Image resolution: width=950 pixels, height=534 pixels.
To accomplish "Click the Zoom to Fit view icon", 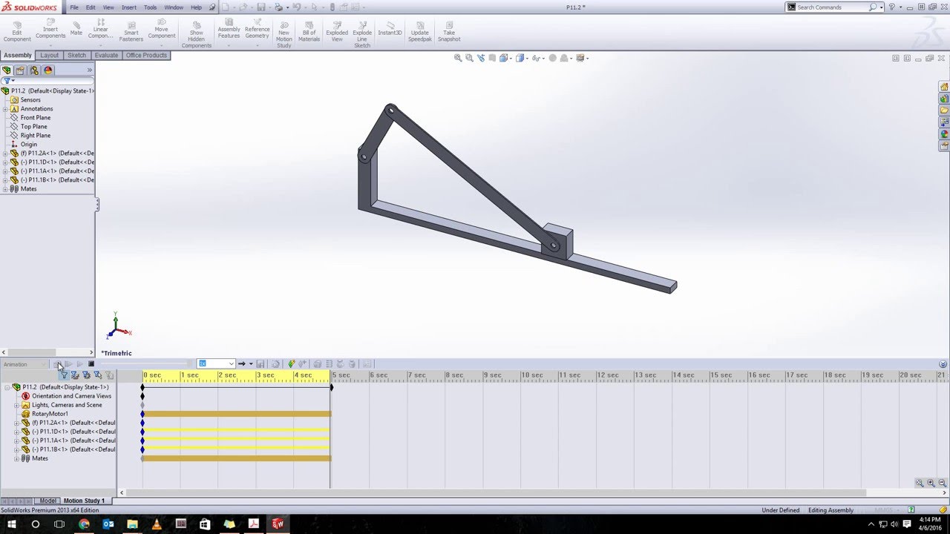I will coord(458,58).
